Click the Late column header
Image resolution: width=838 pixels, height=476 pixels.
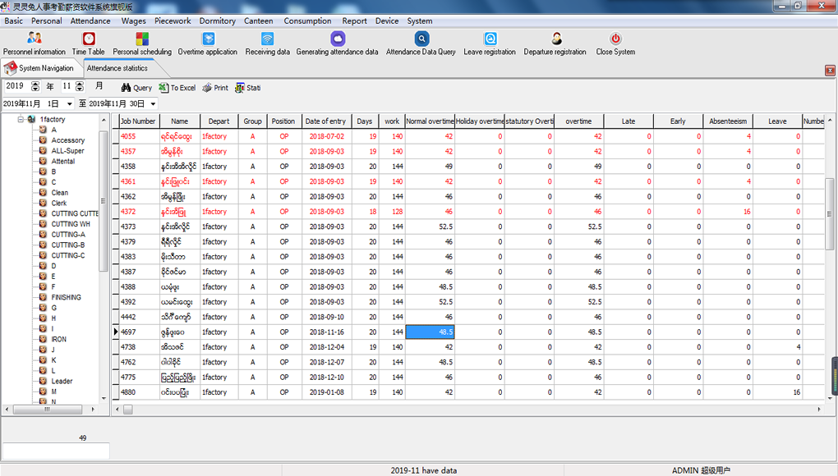pos(628,121)
